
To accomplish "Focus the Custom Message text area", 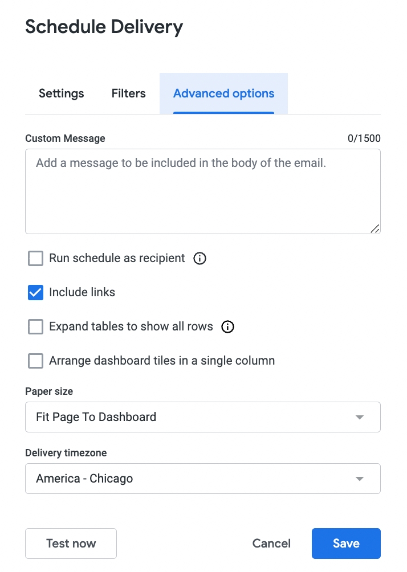I will [202, 191].
